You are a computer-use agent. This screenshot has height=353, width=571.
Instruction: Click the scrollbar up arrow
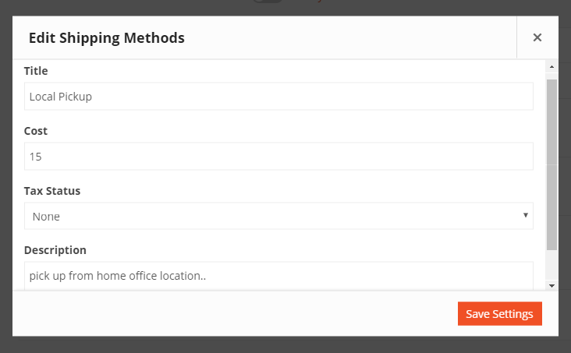point(551,66)
